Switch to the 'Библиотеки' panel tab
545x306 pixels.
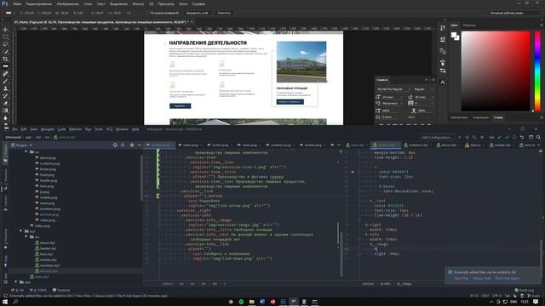(459, 117)
